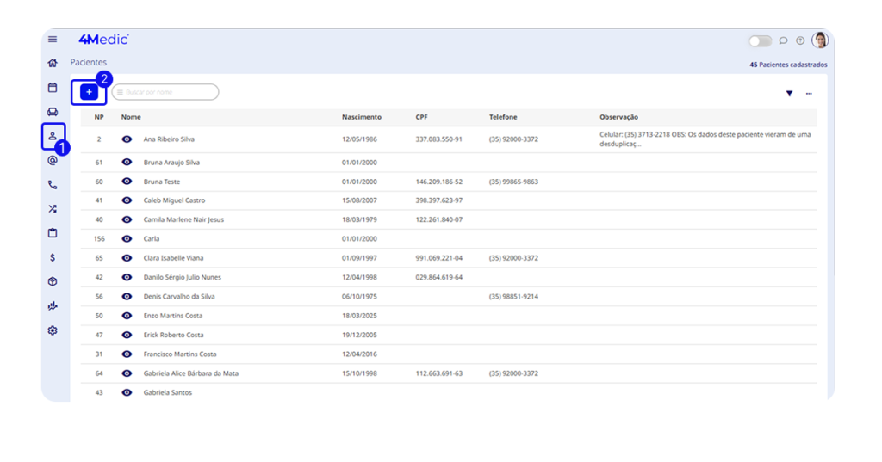Open the user avatar profile menu
Screen dimensions: 882x462
820,40
